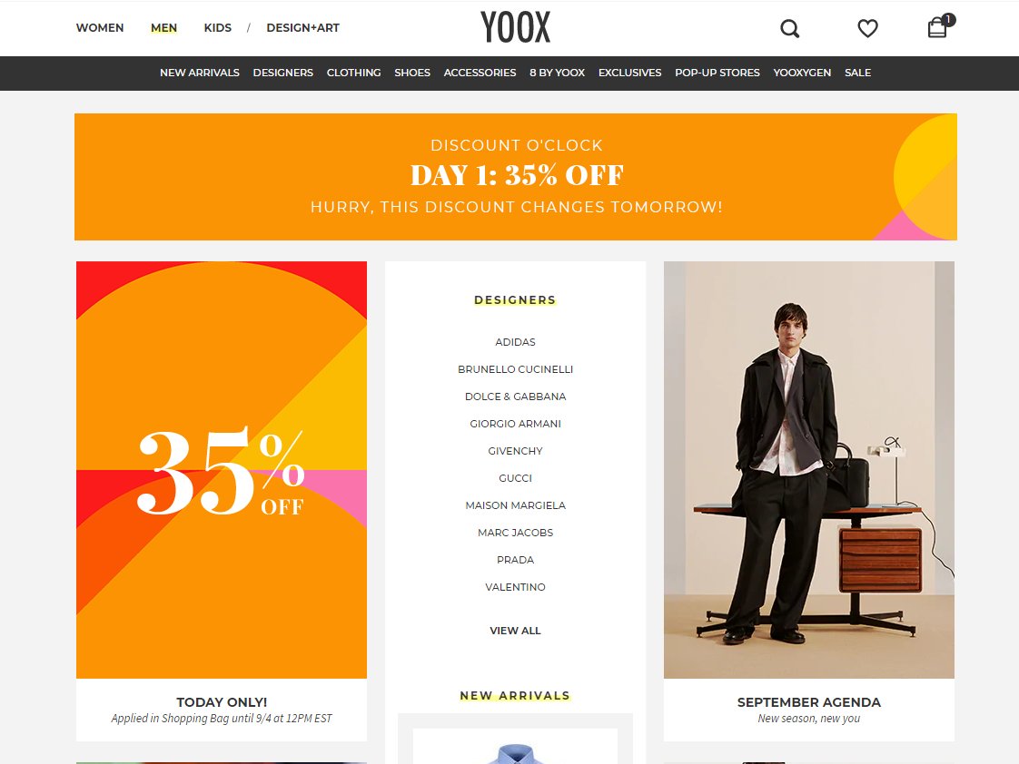
Task: Open the SHOES menu
Action: (412, 73)
